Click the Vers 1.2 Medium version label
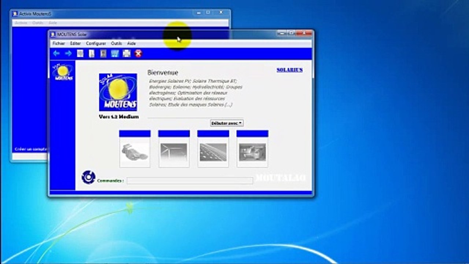This screenshot has height=264, width=469. (x=119, y=117)
